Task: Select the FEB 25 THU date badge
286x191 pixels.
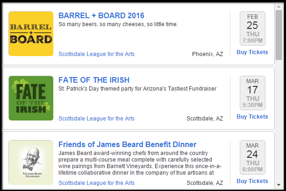Action: [252, 28]
